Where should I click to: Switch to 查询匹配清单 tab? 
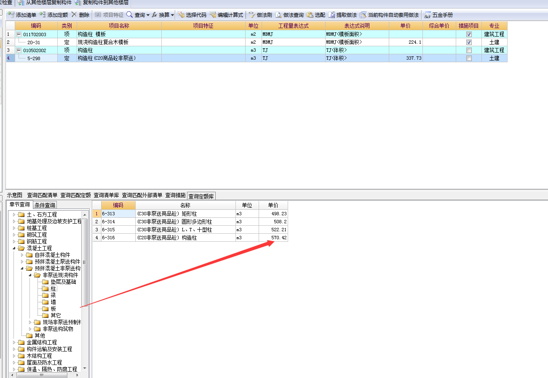[42, 195]
